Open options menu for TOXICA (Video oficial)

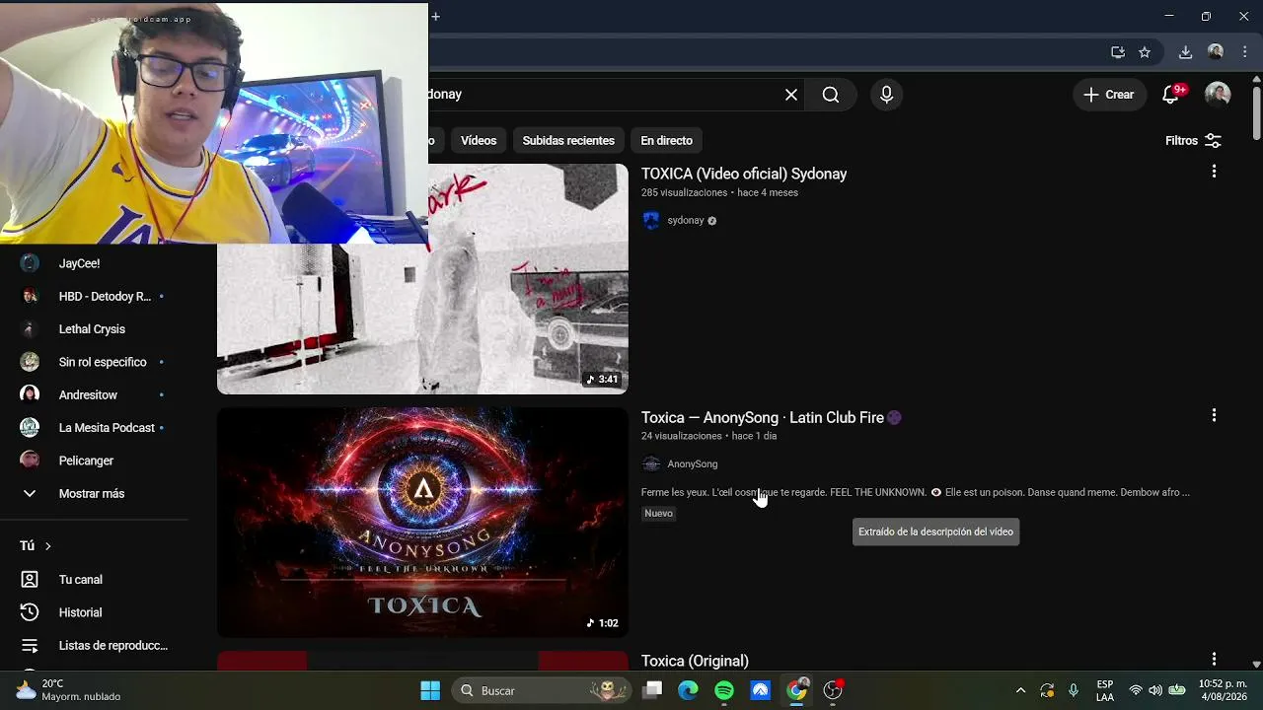1214,172
